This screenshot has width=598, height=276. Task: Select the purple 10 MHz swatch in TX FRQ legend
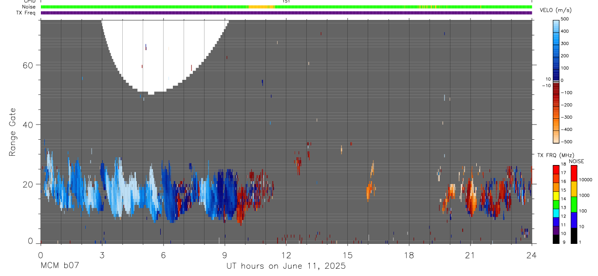tap(556, 230)
